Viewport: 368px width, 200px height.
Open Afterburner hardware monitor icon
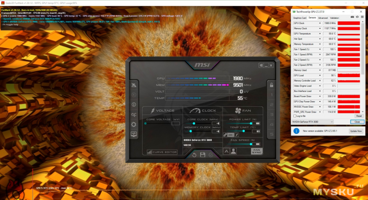134,134
